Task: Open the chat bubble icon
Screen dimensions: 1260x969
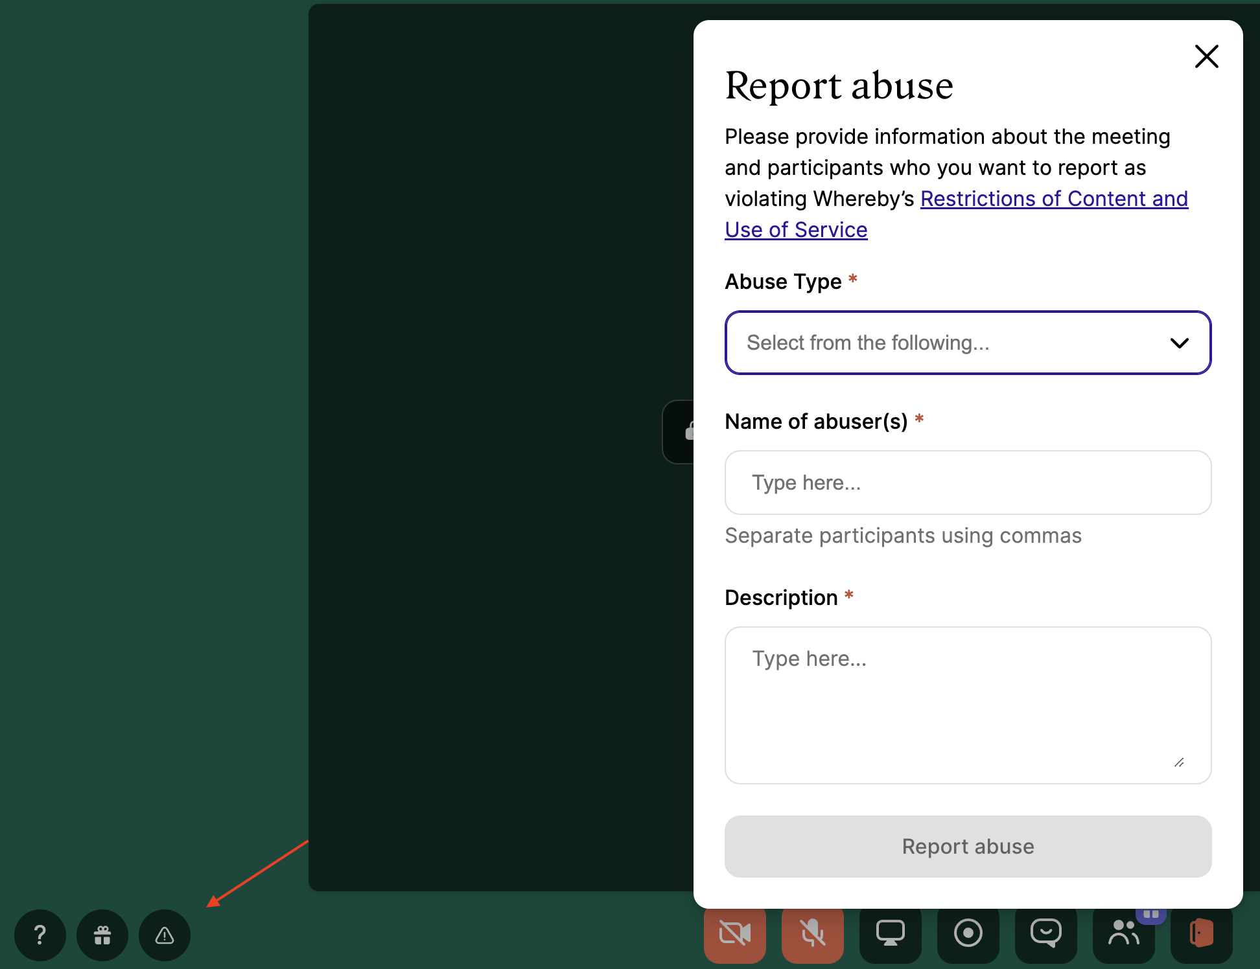Action: [x=1045, y=933]
